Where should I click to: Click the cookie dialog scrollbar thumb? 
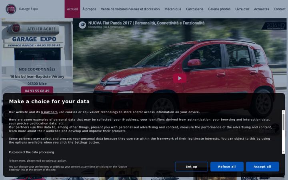(284, 122)
